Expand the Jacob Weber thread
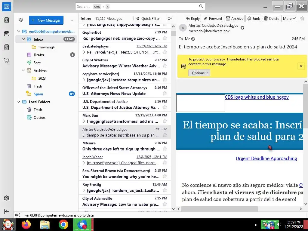The height and width of the screenshot is (231, 308). click(84, 163)
